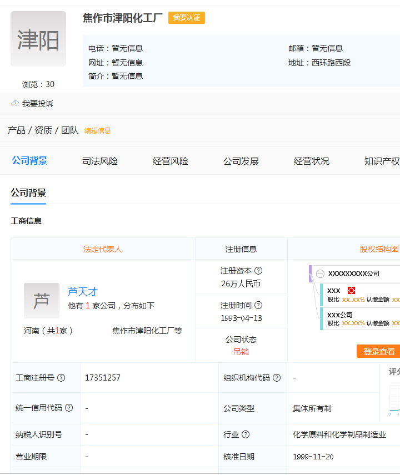Click help icon next to 注册时间
Viewport: 400px width, 476px height.
258,305
